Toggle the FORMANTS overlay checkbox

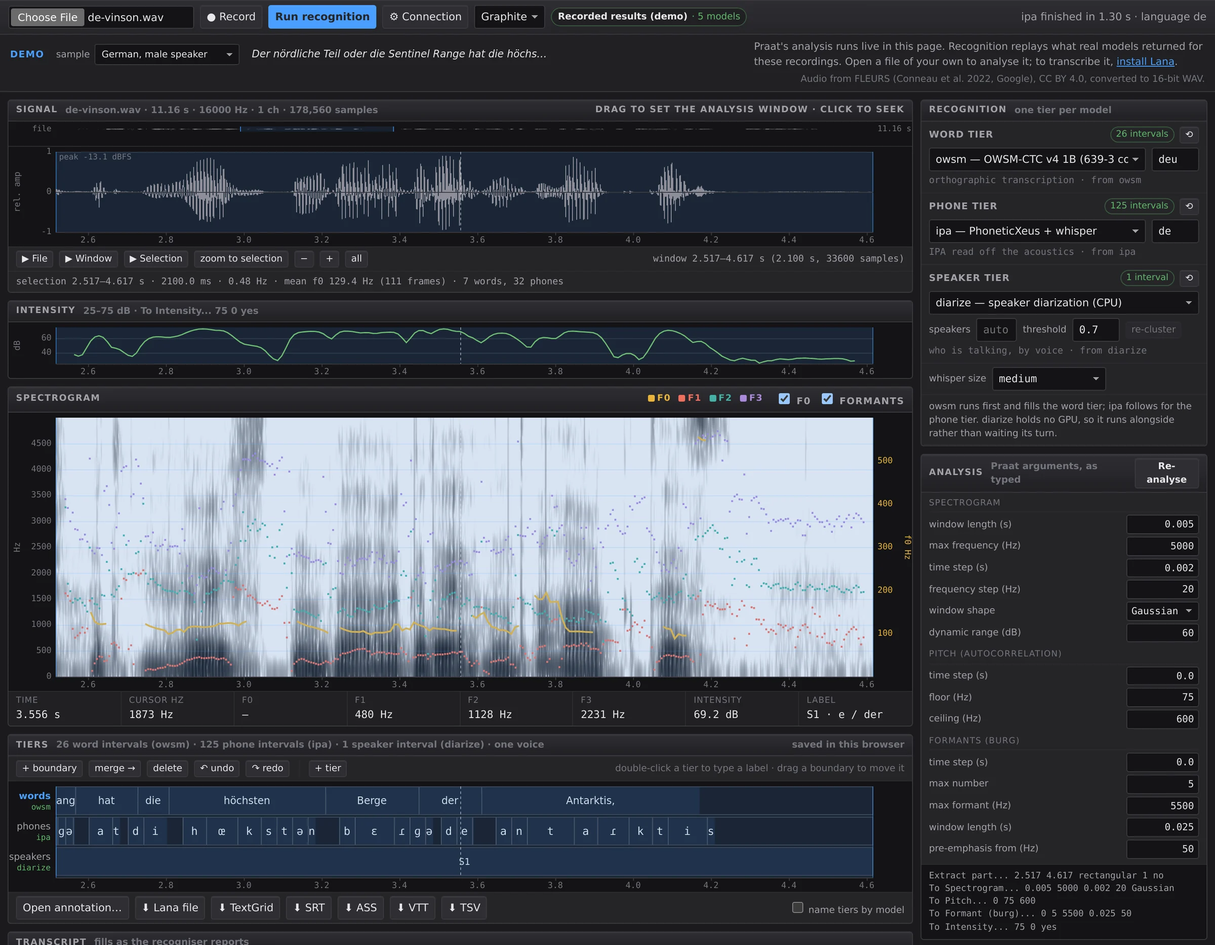pos(827,399)
